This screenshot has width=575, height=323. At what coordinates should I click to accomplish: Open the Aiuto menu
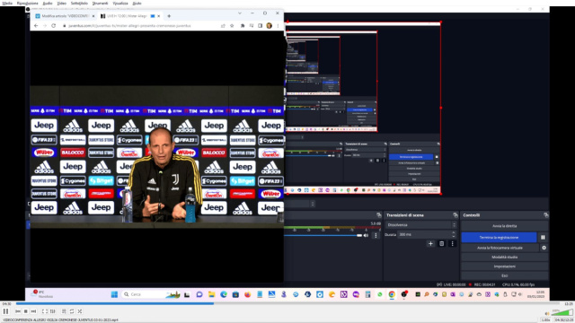tap(137, 3)
